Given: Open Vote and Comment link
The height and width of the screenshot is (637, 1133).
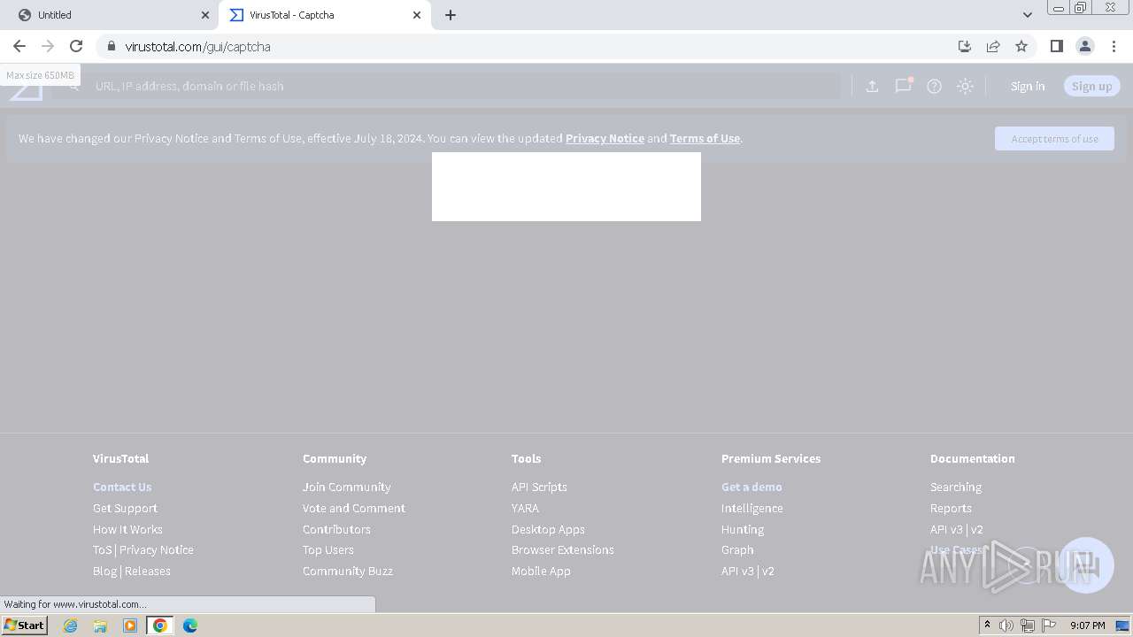Looking at the screenshot, I should 354,508.
